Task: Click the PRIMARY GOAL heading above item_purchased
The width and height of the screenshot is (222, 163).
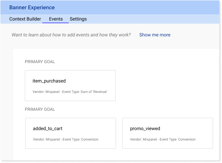Action: 40,62
